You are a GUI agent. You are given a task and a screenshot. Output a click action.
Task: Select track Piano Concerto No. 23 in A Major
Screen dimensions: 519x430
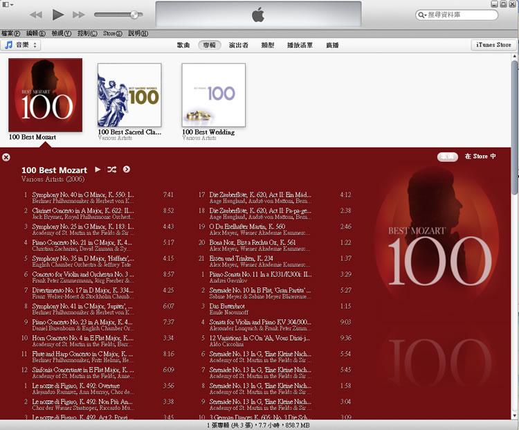[98, 325]
